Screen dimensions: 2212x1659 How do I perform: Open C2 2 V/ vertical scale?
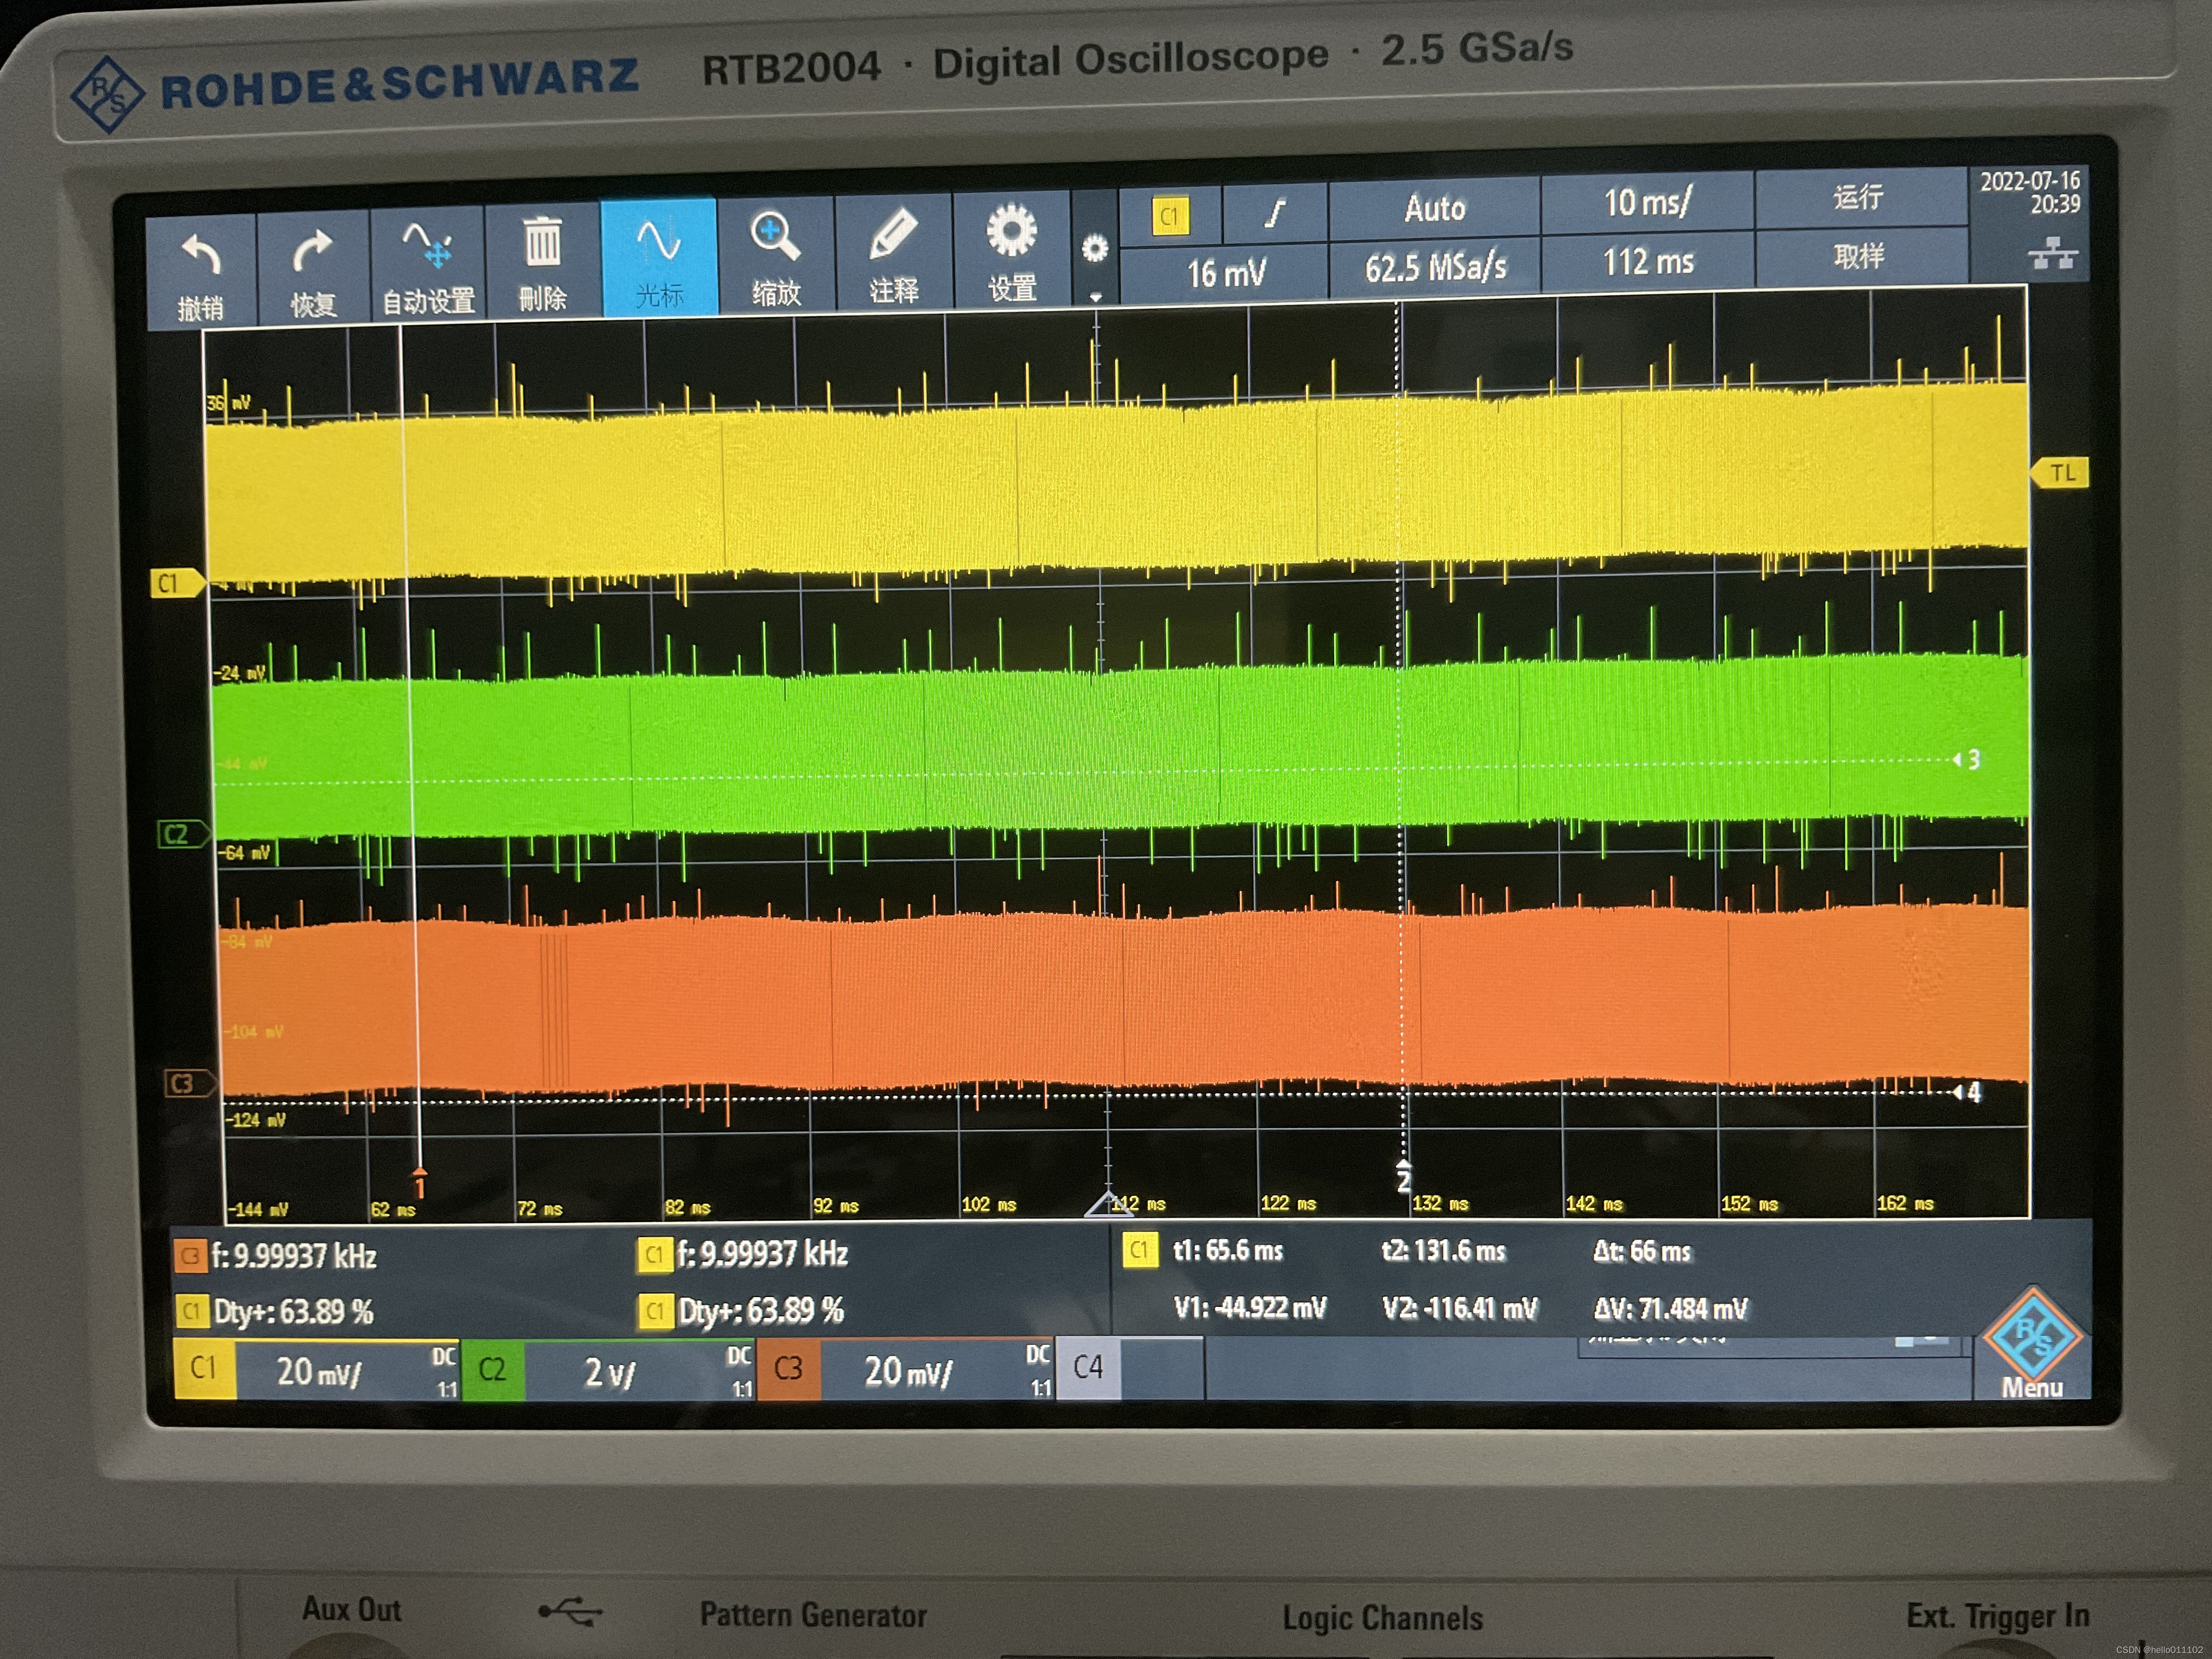(x=609, y=1372)
